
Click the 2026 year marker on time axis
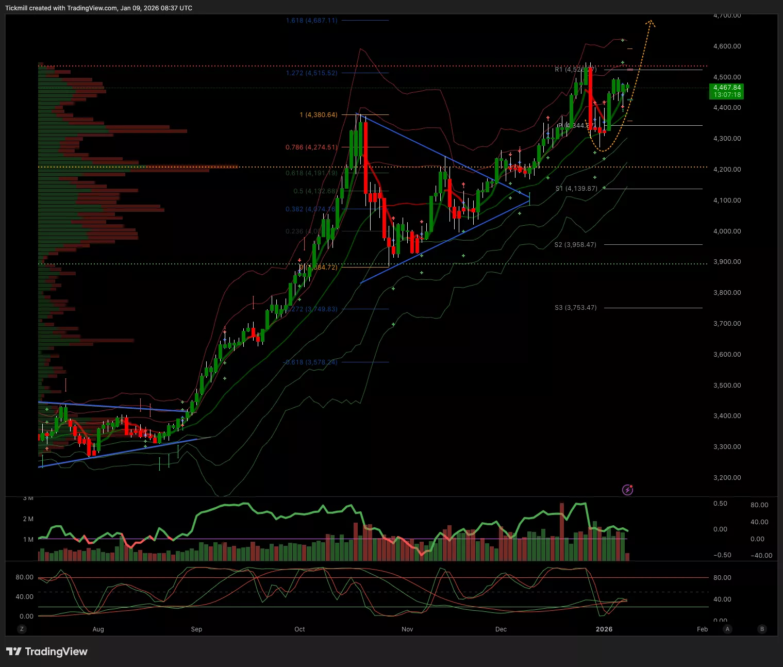pyautogui.click(x=604, y=629)
